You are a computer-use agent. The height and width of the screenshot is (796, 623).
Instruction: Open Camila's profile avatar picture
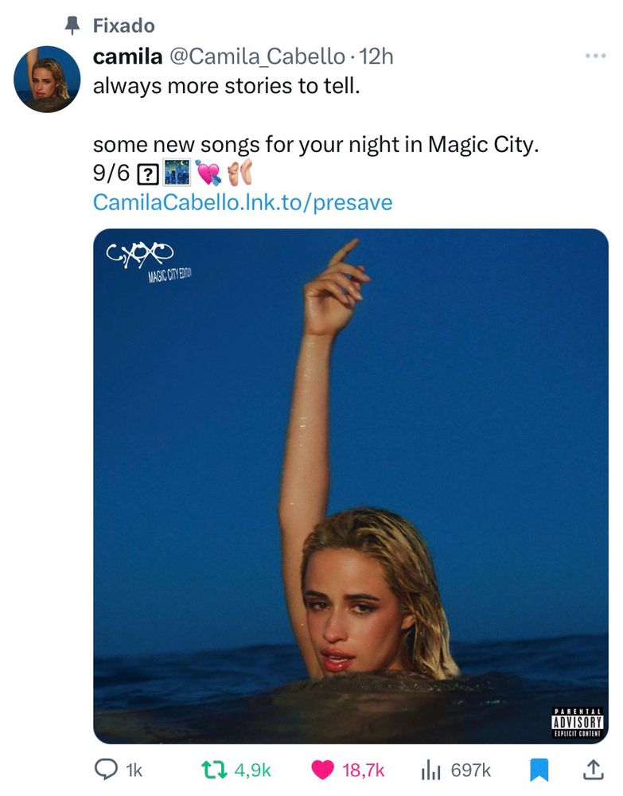pos(47,80)
